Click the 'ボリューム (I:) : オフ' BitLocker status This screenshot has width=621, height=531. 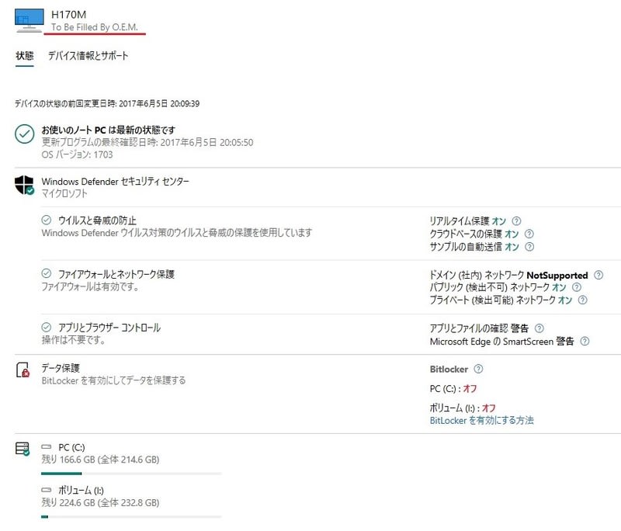tap(463, 408)
